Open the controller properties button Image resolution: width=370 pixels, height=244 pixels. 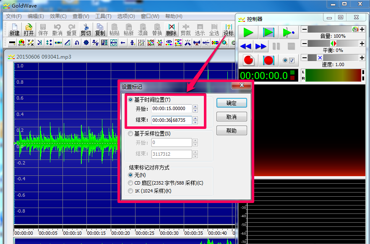(x=289, y=60)
